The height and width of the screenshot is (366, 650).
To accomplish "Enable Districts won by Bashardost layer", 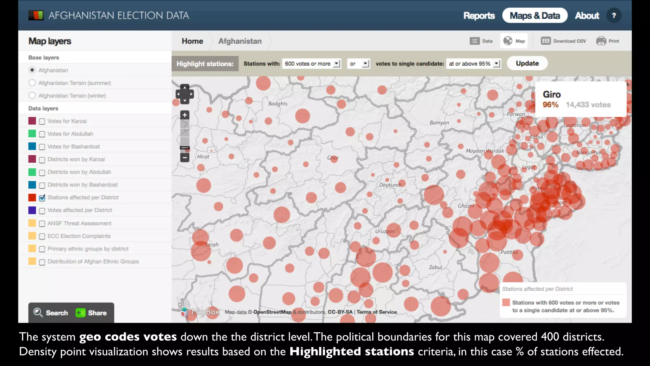I will [42, 185].
